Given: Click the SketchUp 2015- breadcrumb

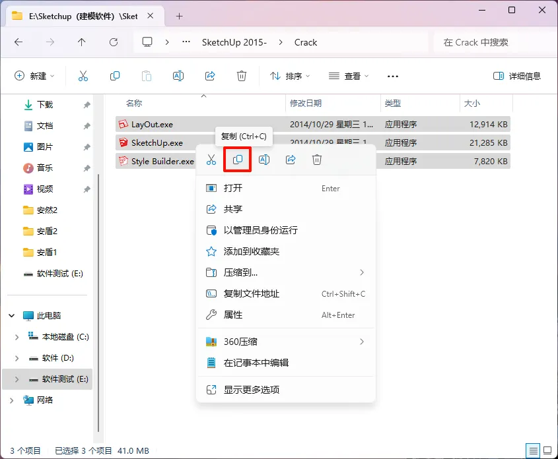Looking at the screenshot, I should click(x=234, y=42).
